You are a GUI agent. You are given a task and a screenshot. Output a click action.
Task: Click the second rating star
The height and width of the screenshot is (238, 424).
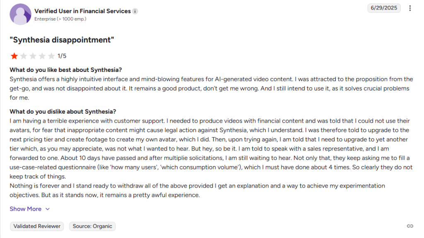point(24,56)
